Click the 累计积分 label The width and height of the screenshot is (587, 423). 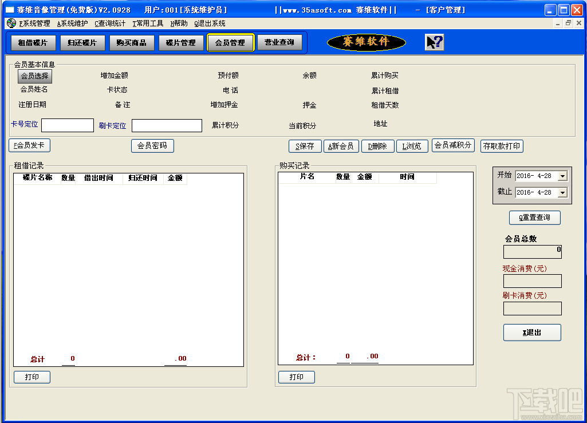(226, 125)
